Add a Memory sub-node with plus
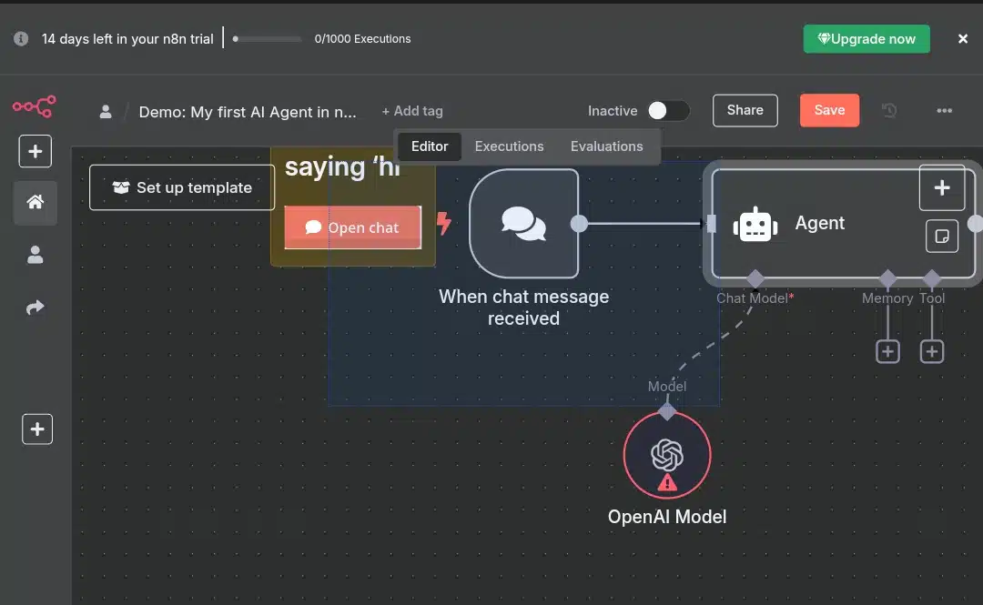 pyautogui.click(x=887, y=352)
